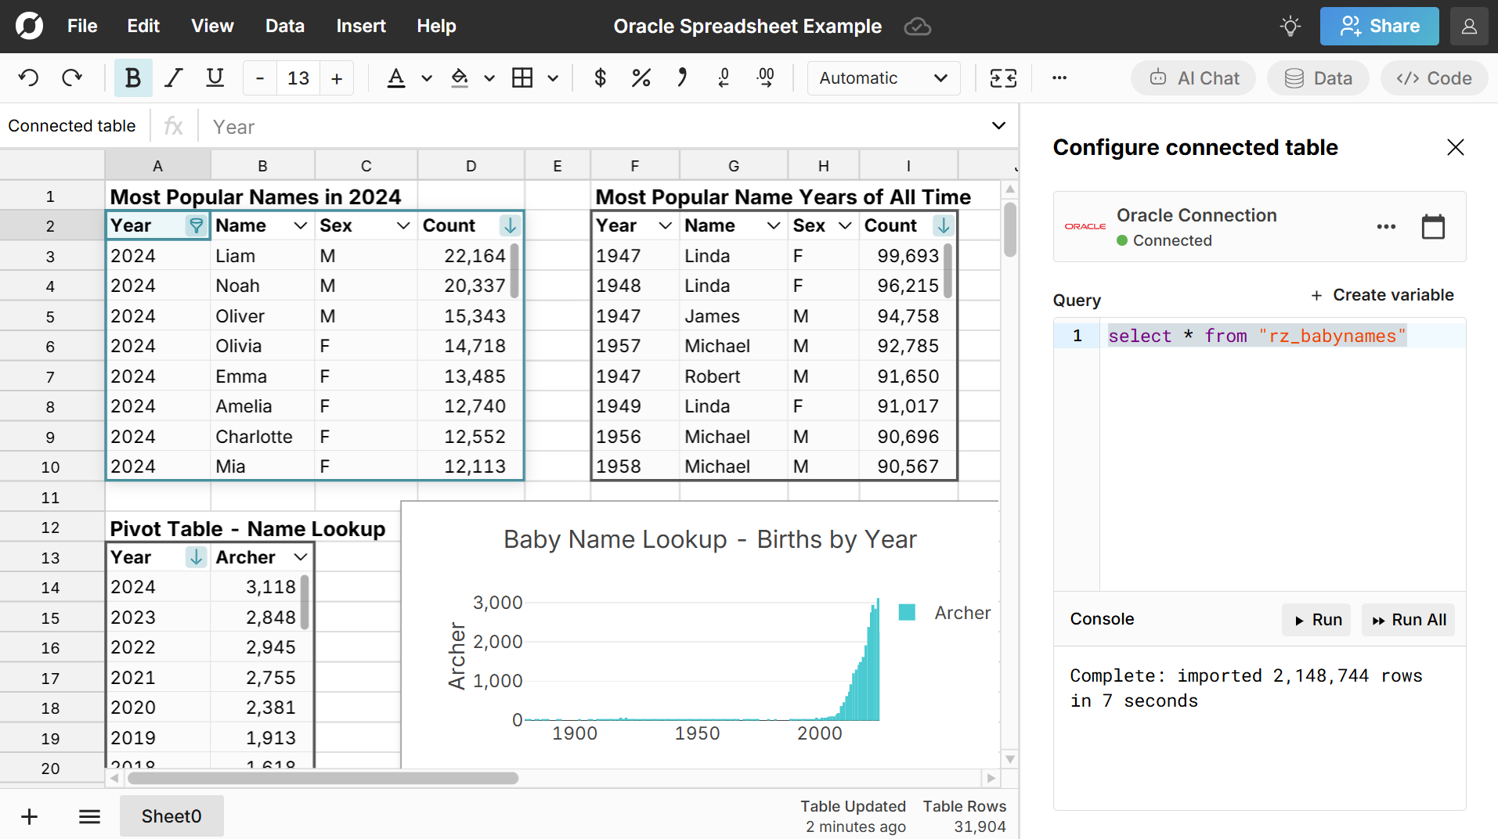Open the Automatic format dropdown
This screenshot has width=1498, height=839.
click(883, 78)
